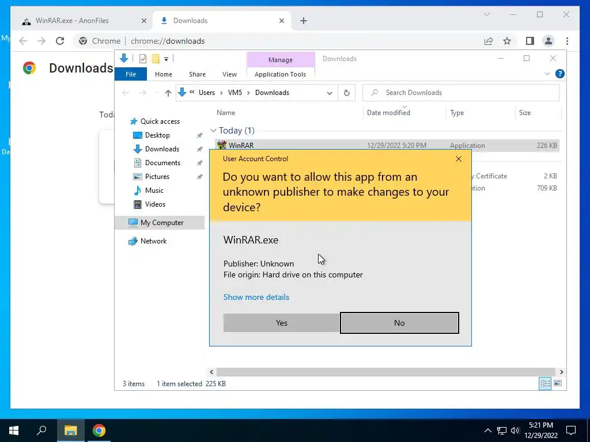The height and width of the screenshot is (442, 590).
Task: Open the notifications action center icon
Action: click(x=571, y=430)
